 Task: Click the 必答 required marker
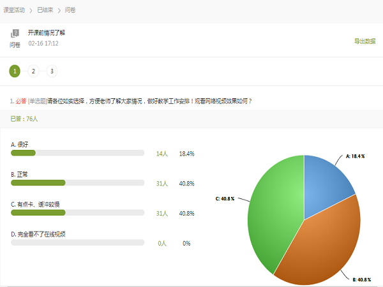tap(21, 101)
